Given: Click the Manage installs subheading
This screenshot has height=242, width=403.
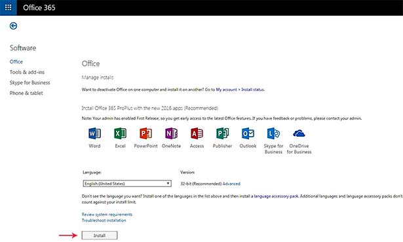Looking at the screenshot, I should 98,77.
